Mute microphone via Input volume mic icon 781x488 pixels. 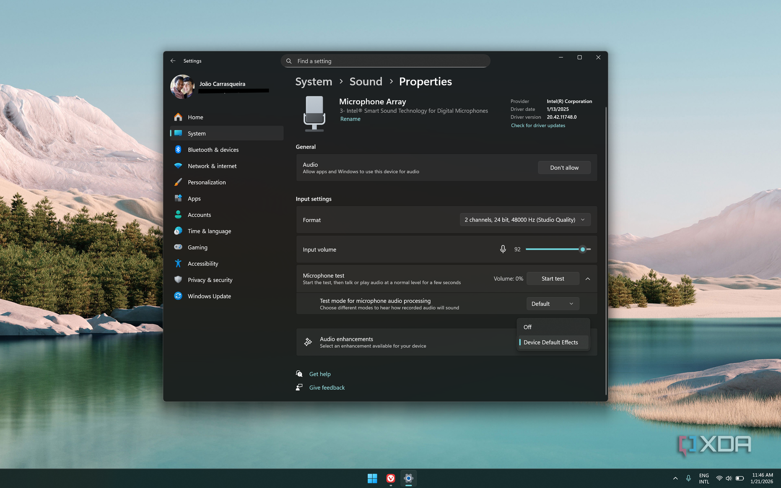click(503, 249)
